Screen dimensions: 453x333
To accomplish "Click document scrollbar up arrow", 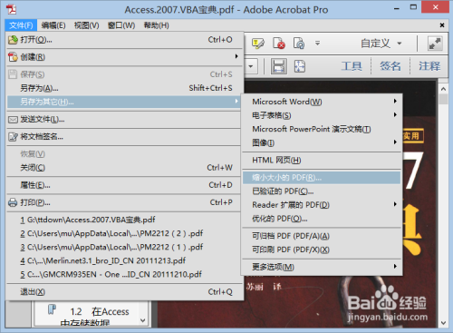I will click(x=443, y=89).
